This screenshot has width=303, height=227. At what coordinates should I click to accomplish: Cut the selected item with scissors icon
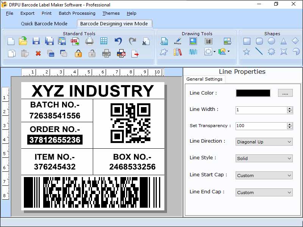pyautogui.click(x=146, y=41)
